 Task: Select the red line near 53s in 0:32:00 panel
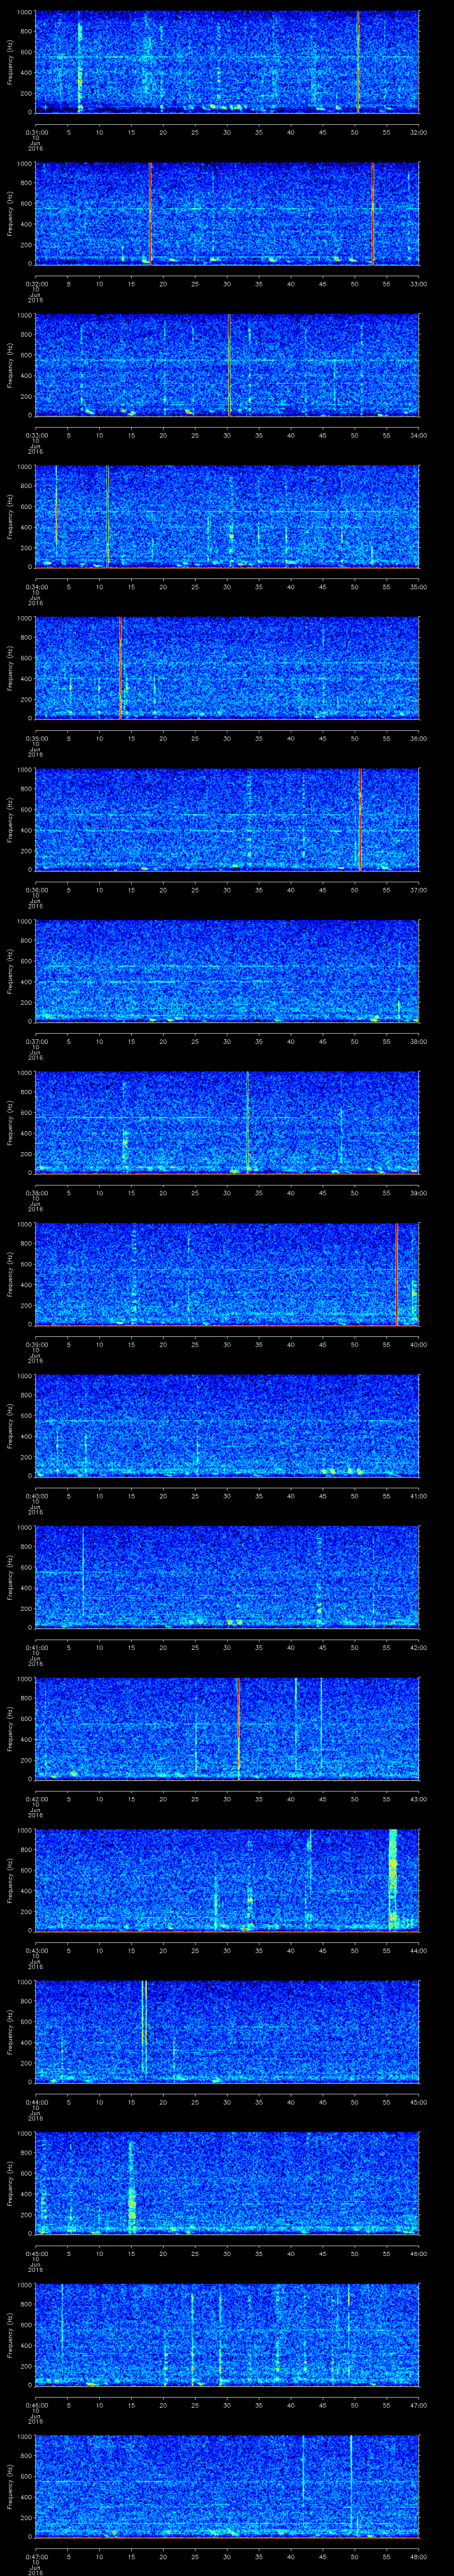pos(372,213)
